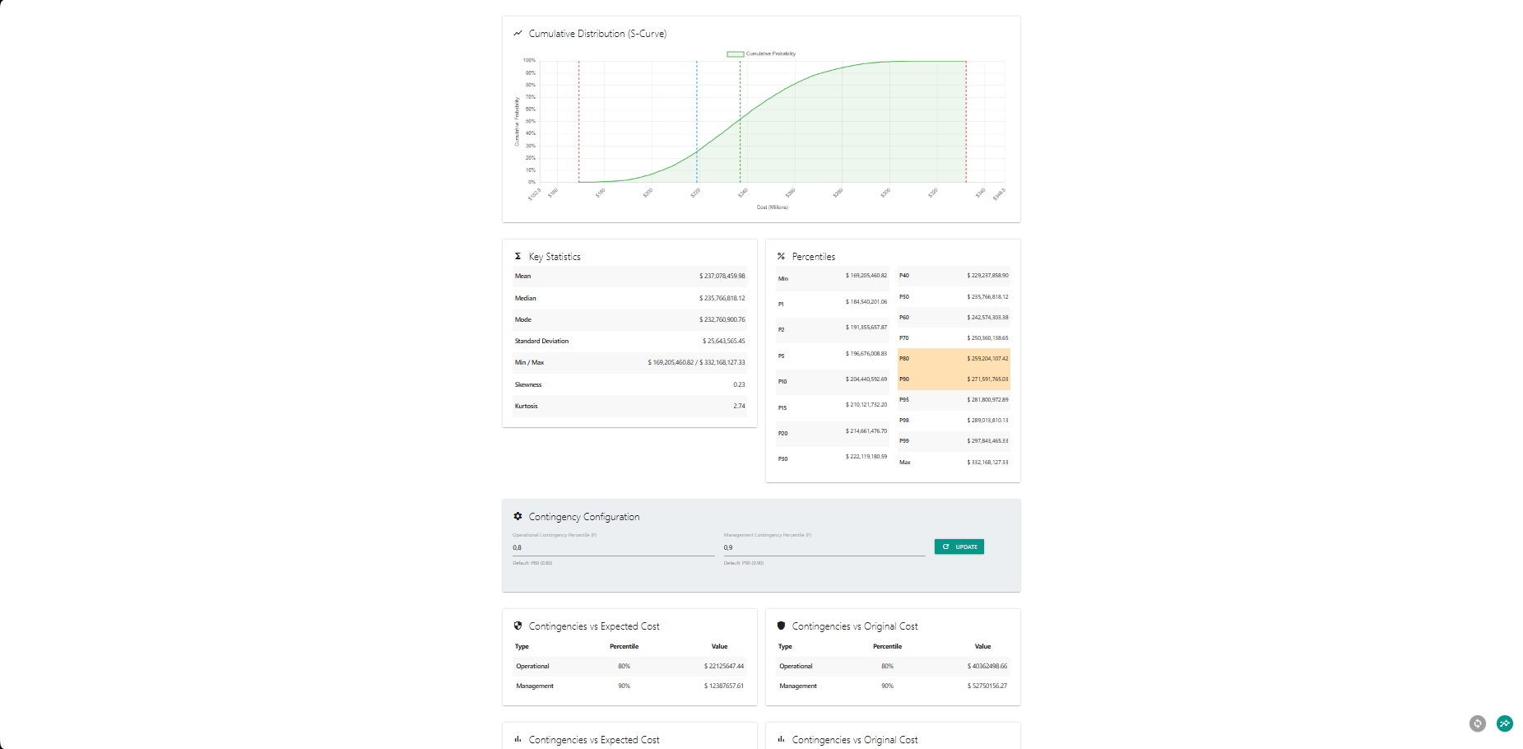This screenshot has height=749, width=1523.
Task: Click the Management Contingency Percentile input field
Action: 823,547
